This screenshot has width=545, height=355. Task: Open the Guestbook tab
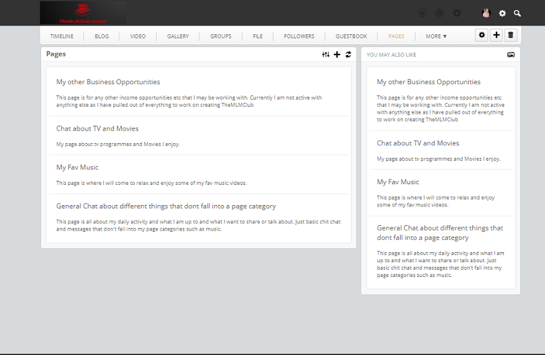point(351,36)
